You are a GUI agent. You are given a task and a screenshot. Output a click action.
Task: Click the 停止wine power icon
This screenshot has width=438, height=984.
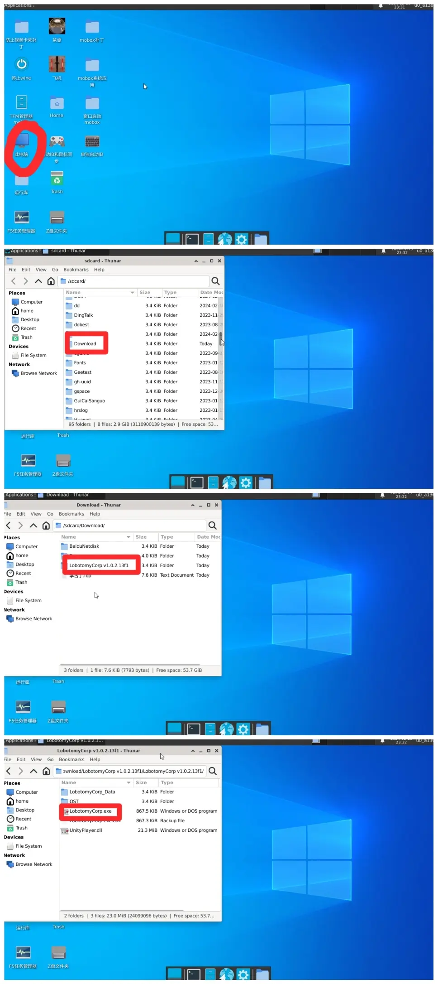[21, 64]
